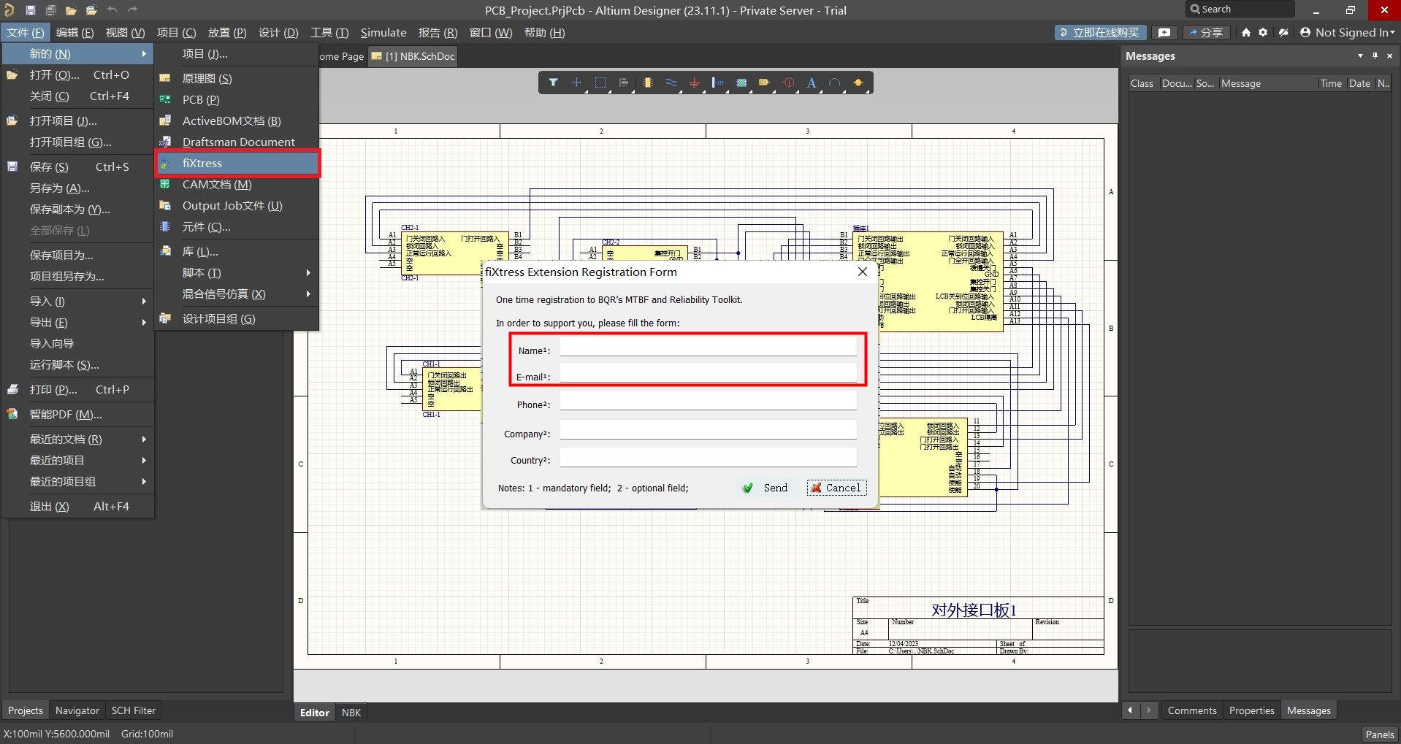1401x744 pixels.
Task: Click the E-mail input field
Action: point(708,374)
